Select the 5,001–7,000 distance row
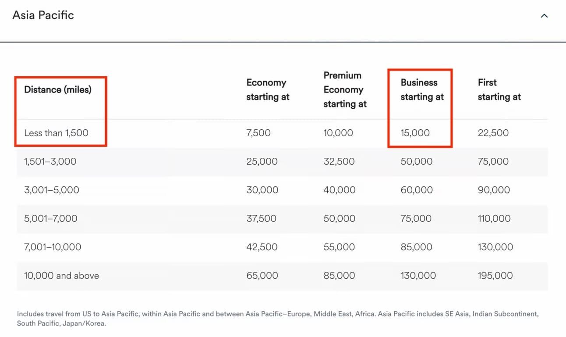The width and height of the screenshot is (566, 337). (282, 219)
